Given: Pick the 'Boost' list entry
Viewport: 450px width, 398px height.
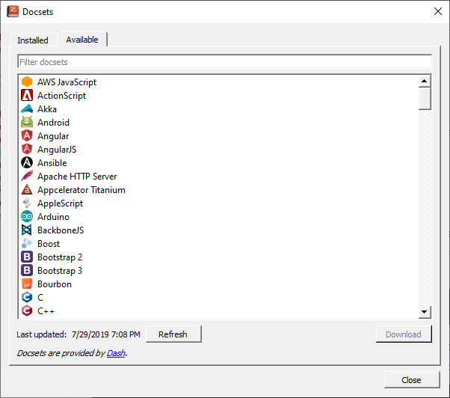Looking at the screenshot, I should (49, 244).
